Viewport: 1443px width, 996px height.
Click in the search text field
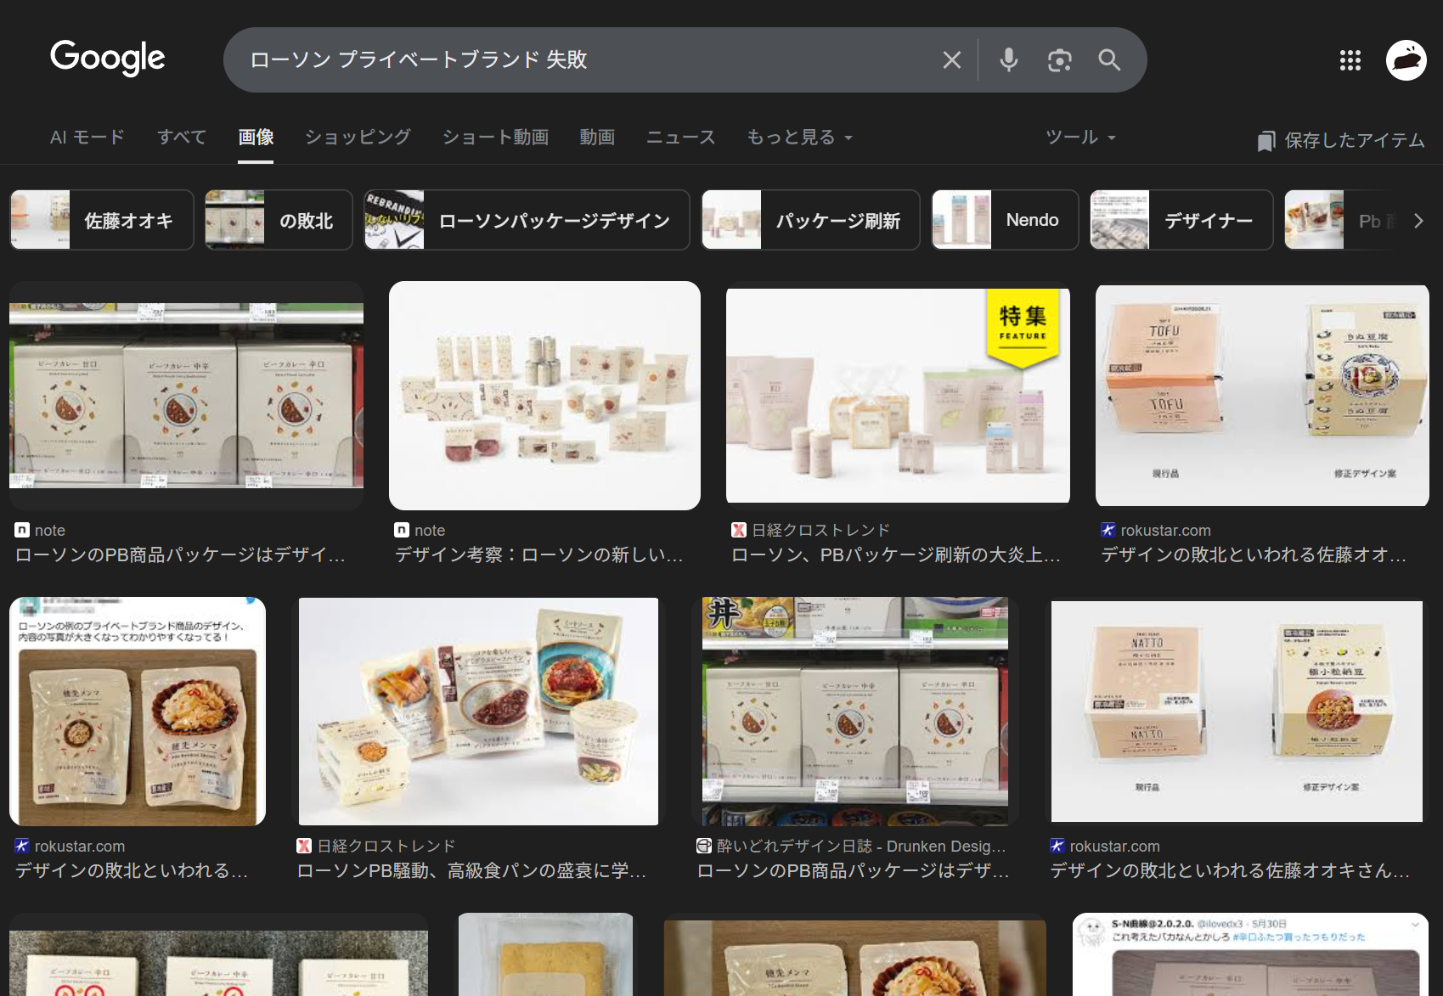(586, 59)
